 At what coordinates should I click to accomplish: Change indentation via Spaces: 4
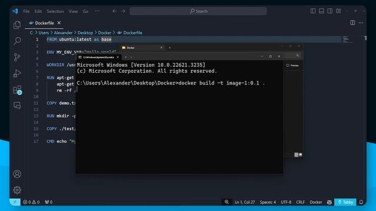tap(268, 202)
